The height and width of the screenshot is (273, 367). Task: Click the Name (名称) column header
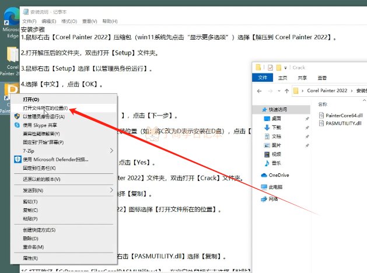[323, 104]
